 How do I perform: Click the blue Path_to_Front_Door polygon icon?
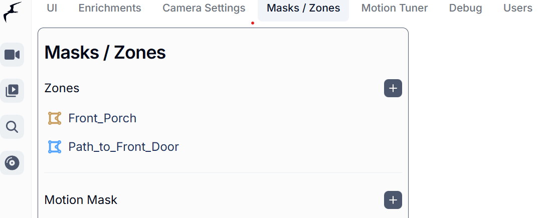[x=54, y=147]
